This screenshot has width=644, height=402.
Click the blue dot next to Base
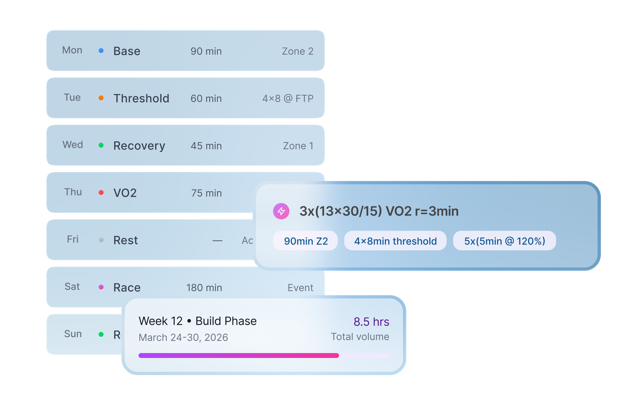[x=101, y=50]
